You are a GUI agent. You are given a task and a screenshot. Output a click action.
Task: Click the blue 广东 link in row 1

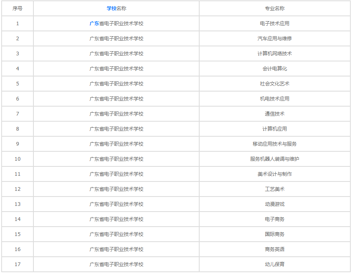click(x=94, y=24)
